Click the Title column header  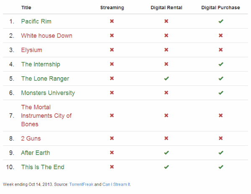[x=26, y=8]
